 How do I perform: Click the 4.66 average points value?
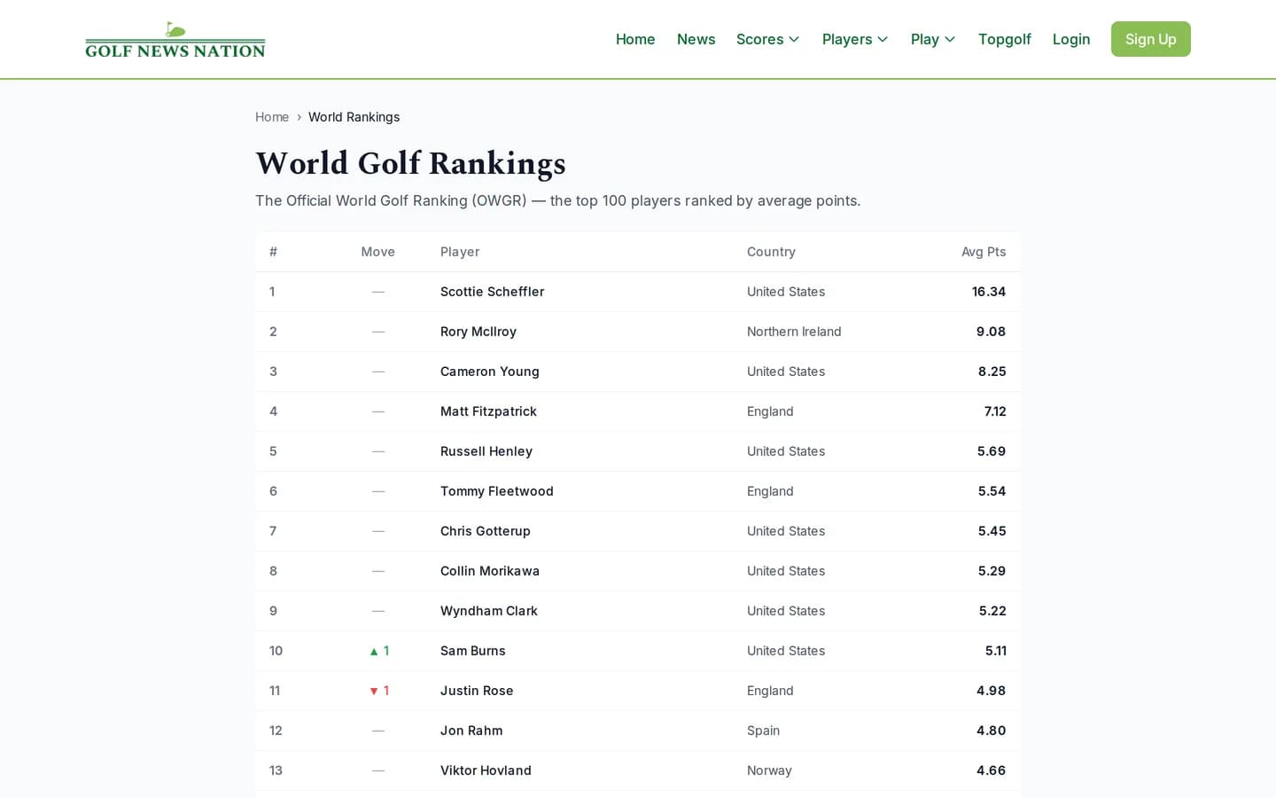pos(992,771)
